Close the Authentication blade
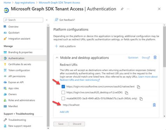 click(x=159, y=9)
